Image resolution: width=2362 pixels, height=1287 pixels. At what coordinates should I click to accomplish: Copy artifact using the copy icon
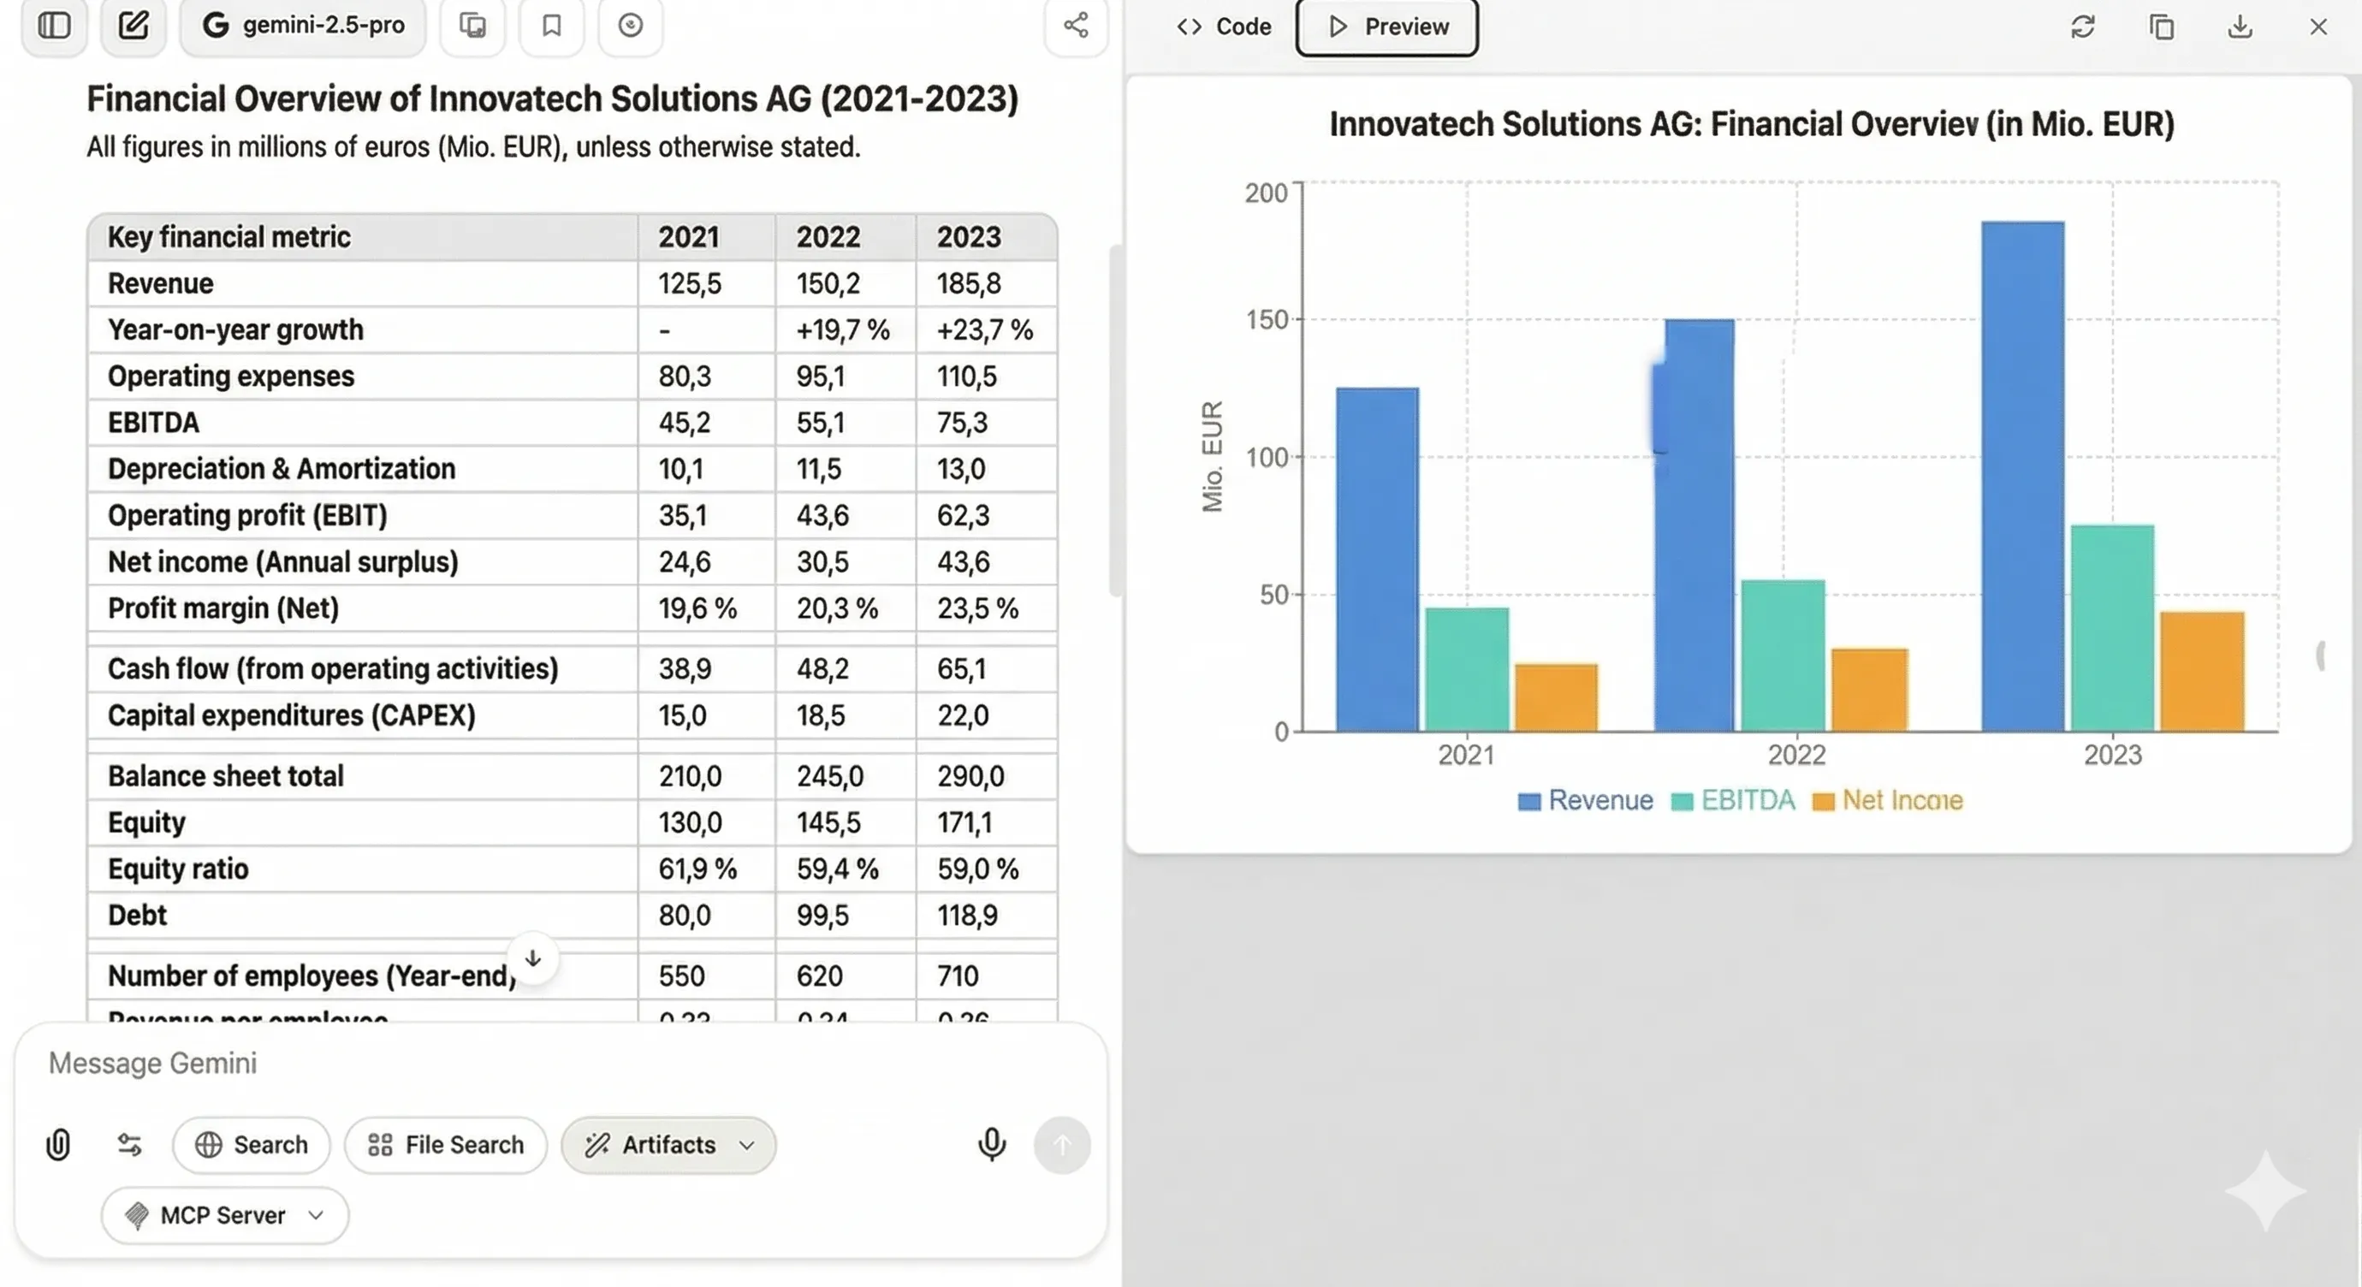pos(2161,27)
